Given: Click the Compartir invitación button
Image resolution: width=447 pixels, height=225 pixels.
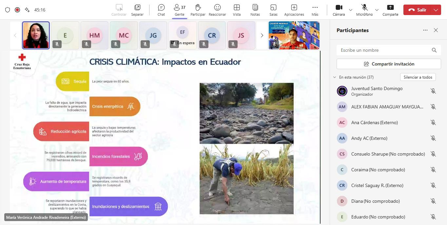Looking at the screenshot, I should pyautogui.click(x=389, y=64).
